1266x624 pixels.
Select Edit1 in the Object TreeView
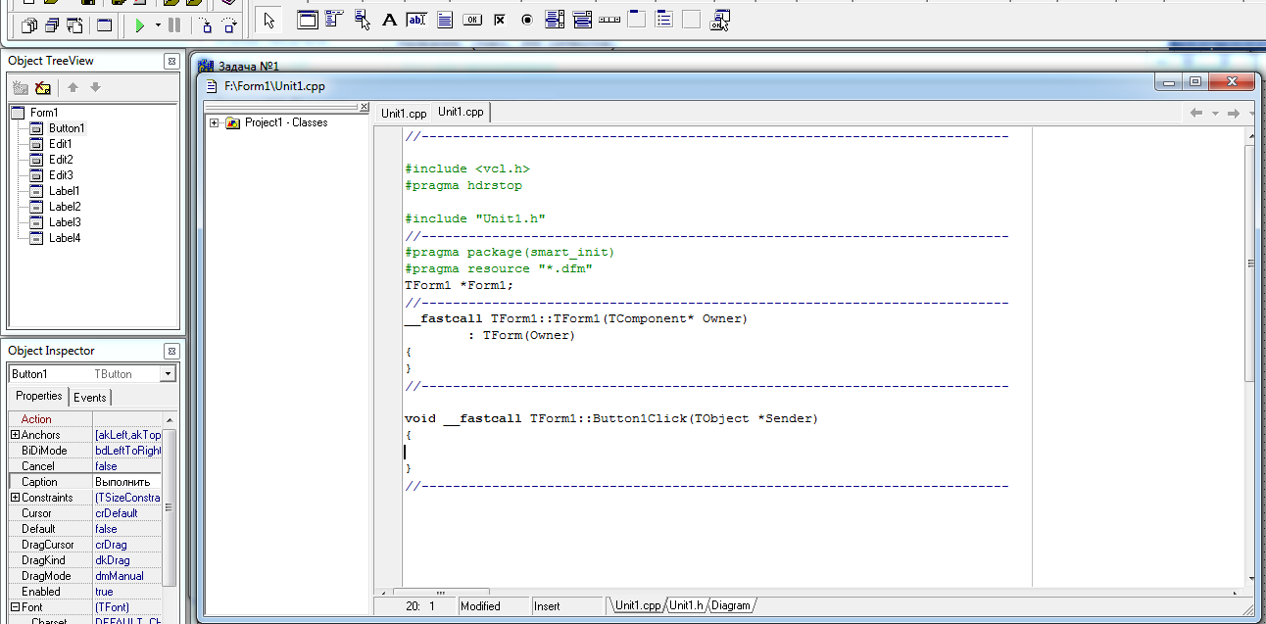[x=61, y=144]
